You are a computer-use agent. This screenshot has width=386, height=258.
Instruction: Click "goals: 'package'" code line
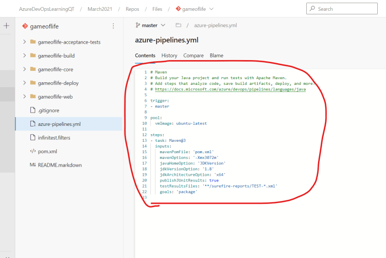click(x=179, y=192)
